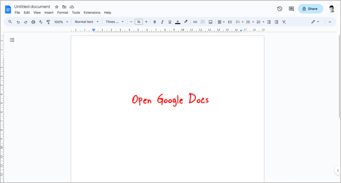Click the Insert link icon

coord(195,22)
